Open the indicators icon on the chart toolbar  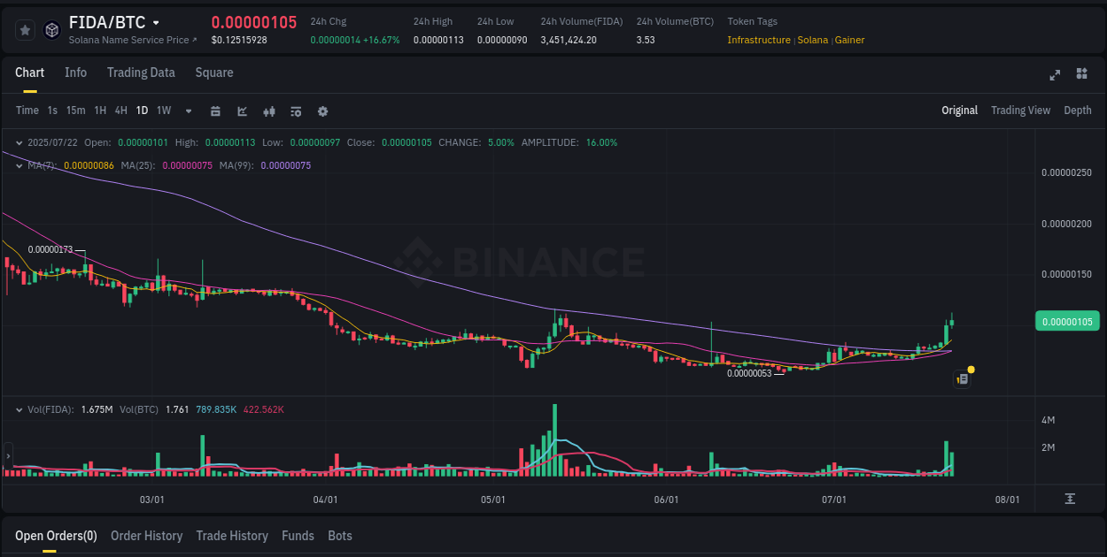click(x=268, y=111)
